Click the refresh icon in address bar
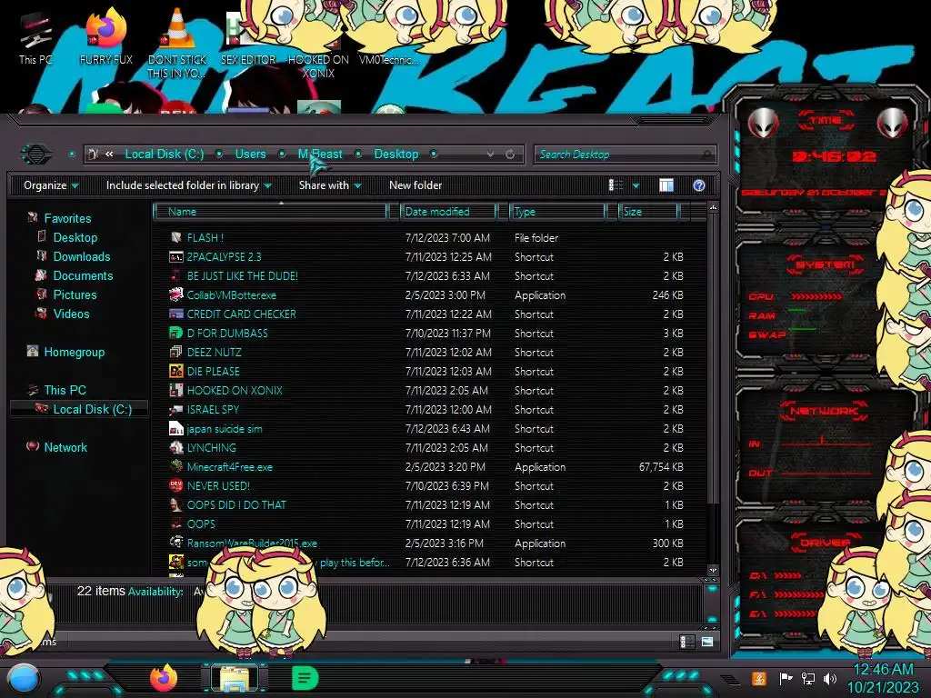Viewport: 931px width, 698px height. pyautogui.click(x=510, y=155)
